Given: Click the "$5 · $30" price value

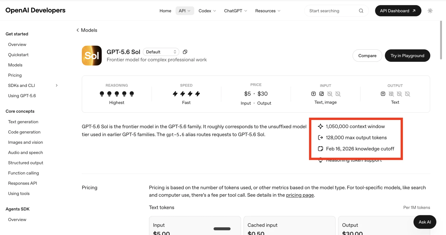Looking at the screenshot, I should coord(256,94).
